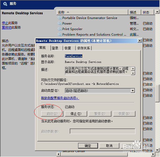This screenshot has width=160, height=157.
Task: Click the Remote Desktop Services display name value
Action: pyautogui.click(x=83, y=62)
